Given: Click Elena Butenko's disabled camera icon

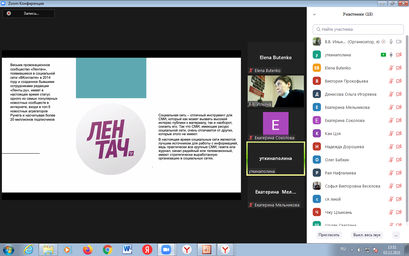Looking at the screenshot, I should coord(398,68).
